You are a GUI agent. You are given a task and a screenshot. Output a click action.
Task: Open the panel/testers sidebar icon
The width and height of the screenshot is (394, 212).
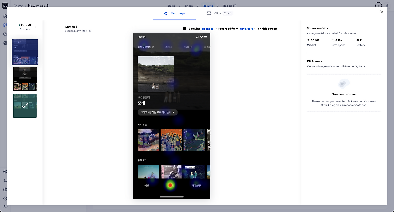point(5,34)
